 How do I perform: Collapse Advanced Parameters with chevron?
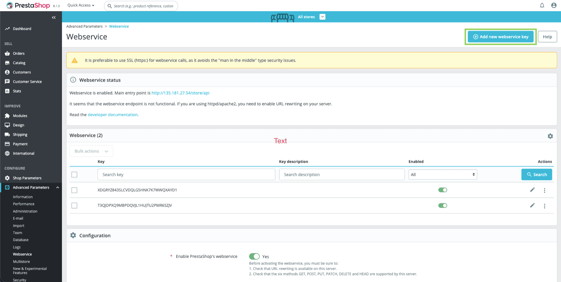click(58, 188)
